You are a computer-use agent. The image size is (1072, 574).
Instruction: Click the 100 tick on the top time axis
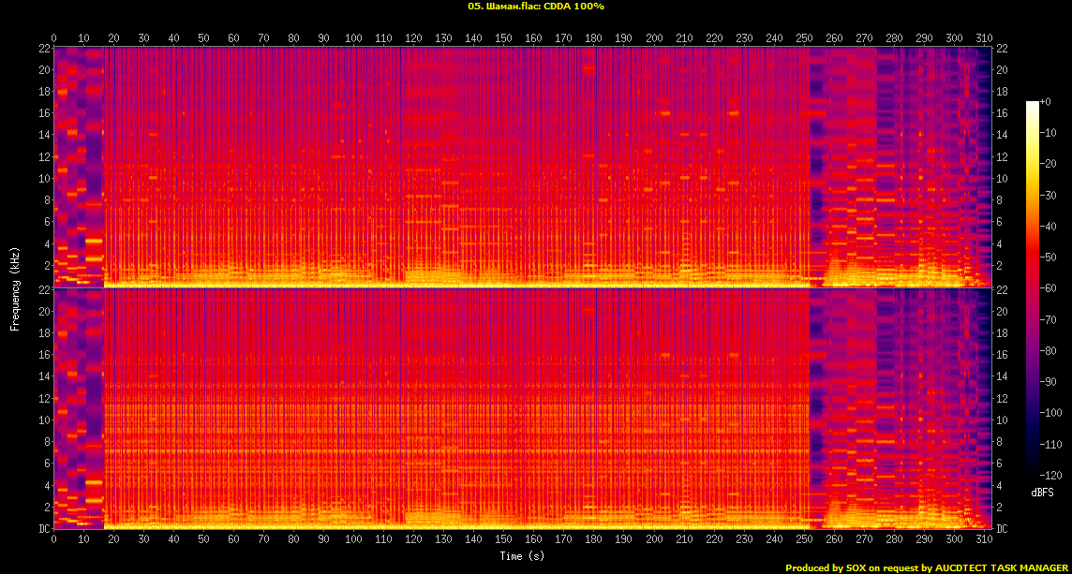(x=353, y=37)
